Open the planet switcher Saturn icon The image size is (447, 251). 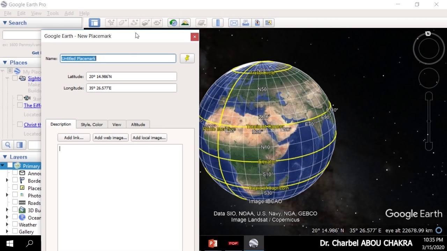[201, 23]
